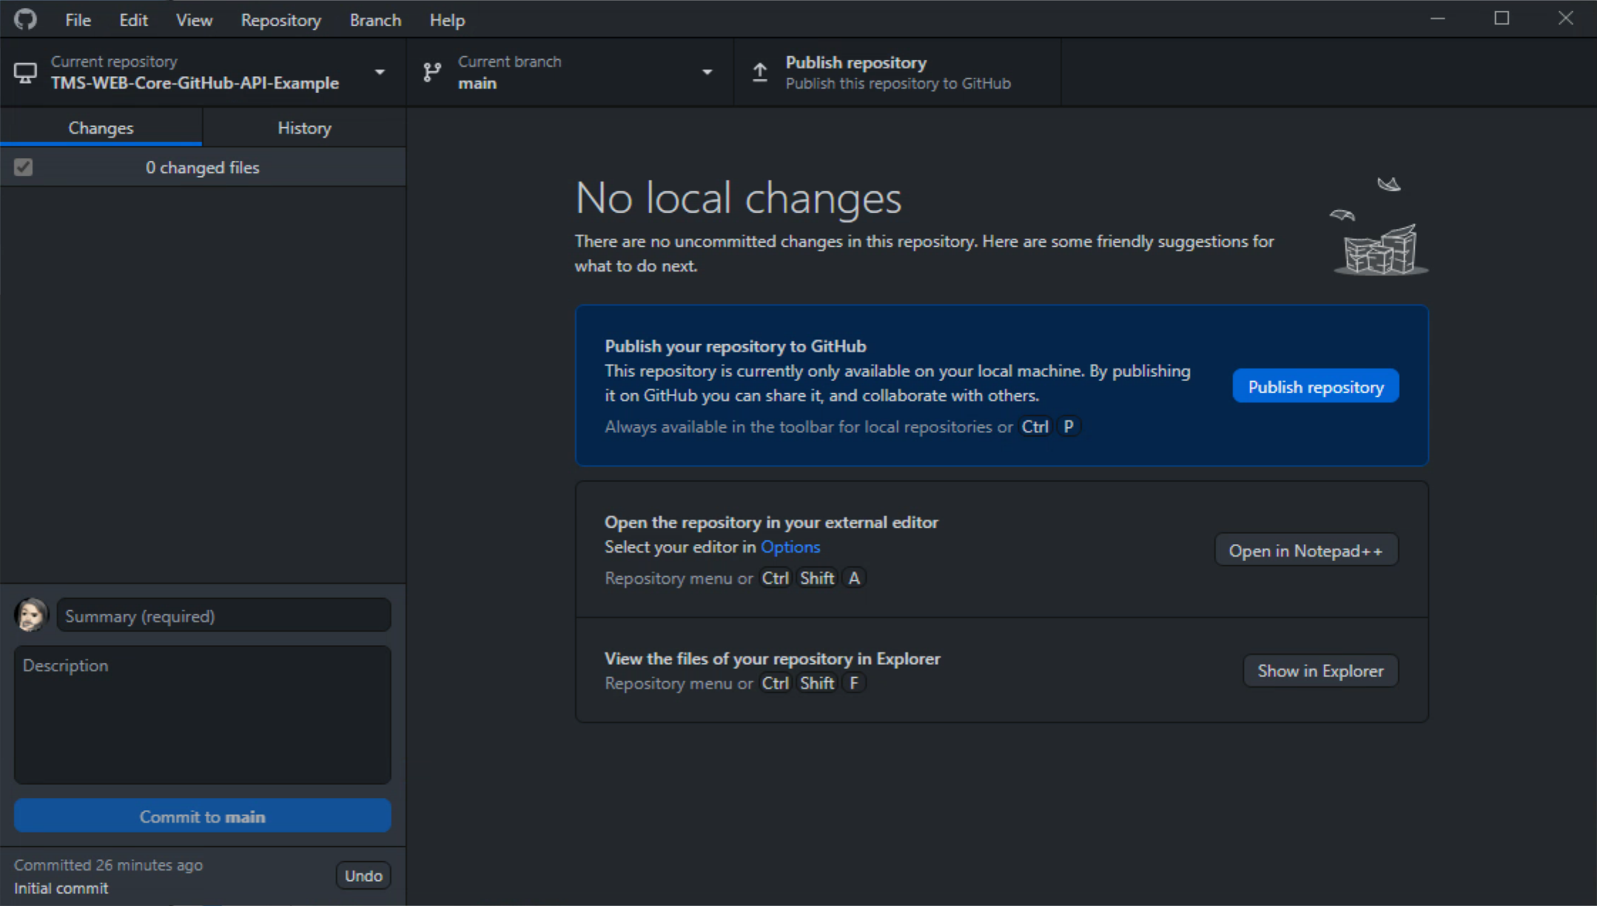Open the File menu
Screen dimensions: 1597x906
click(77, 20)
